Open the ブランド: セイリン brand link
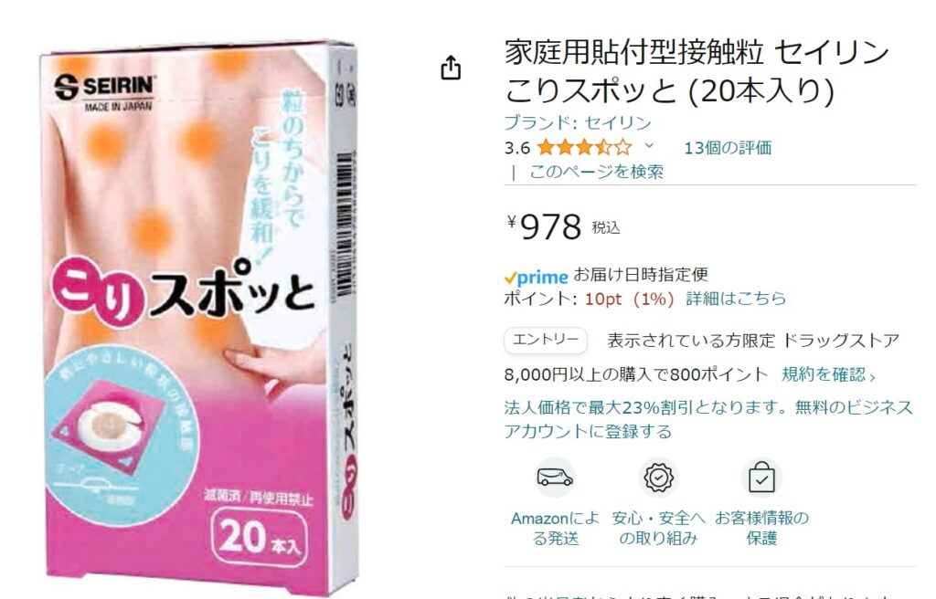This screenshot has width=936, height=599. (x=578, y=122)
